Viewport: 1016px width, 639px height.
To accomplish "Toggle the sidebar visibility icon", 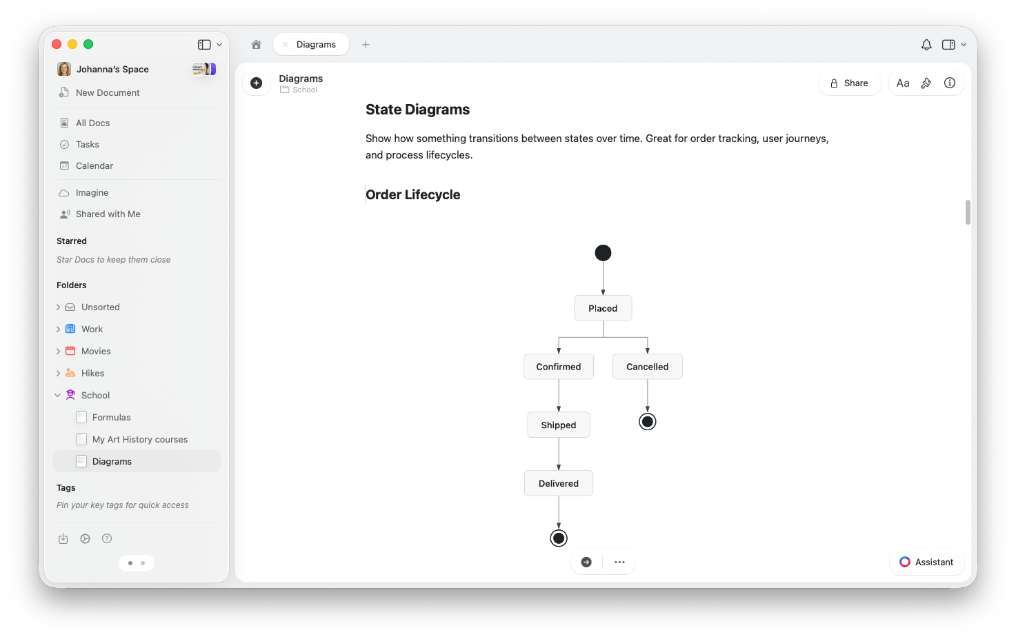I will 203,43.
